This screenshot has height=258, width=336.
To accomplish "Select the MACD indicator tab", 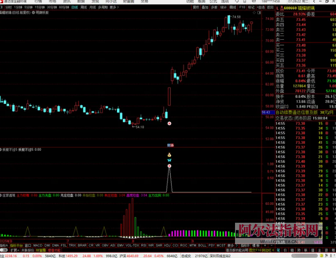I will pyautogui.click(x=38, y=245).
